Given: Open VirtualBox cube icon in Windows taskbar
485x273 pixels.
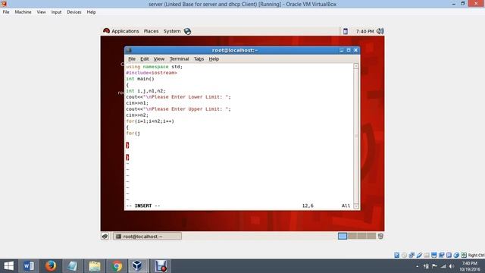Looking at the screenshot, I should click(137, 266).
